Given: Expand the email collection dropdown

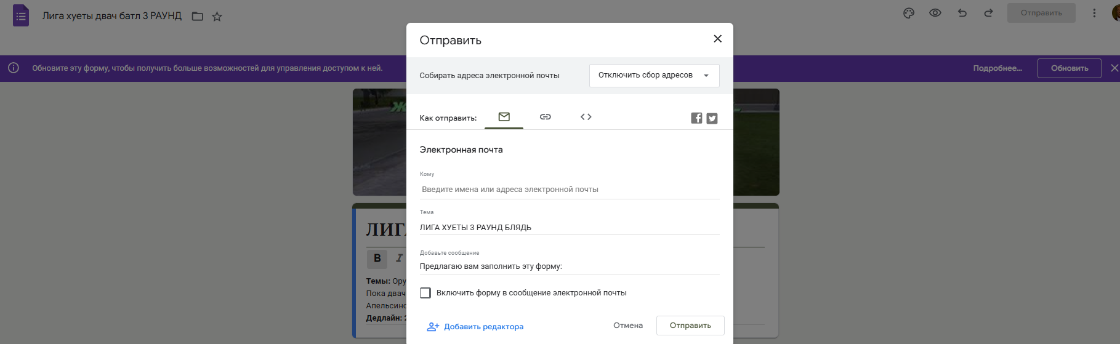Looking at the screenshot, I should click(x=654, y=76).
